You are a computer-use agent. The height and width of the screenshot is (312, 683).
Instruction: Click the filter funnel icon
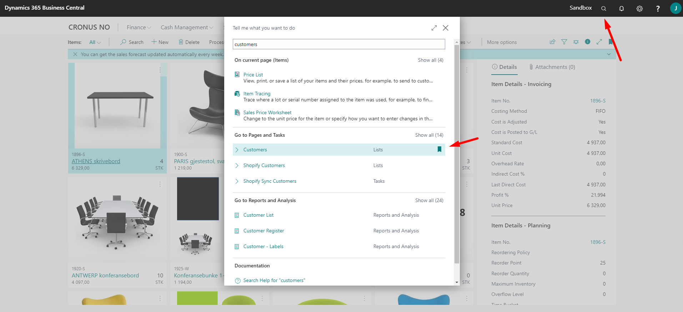pos(564,42)
